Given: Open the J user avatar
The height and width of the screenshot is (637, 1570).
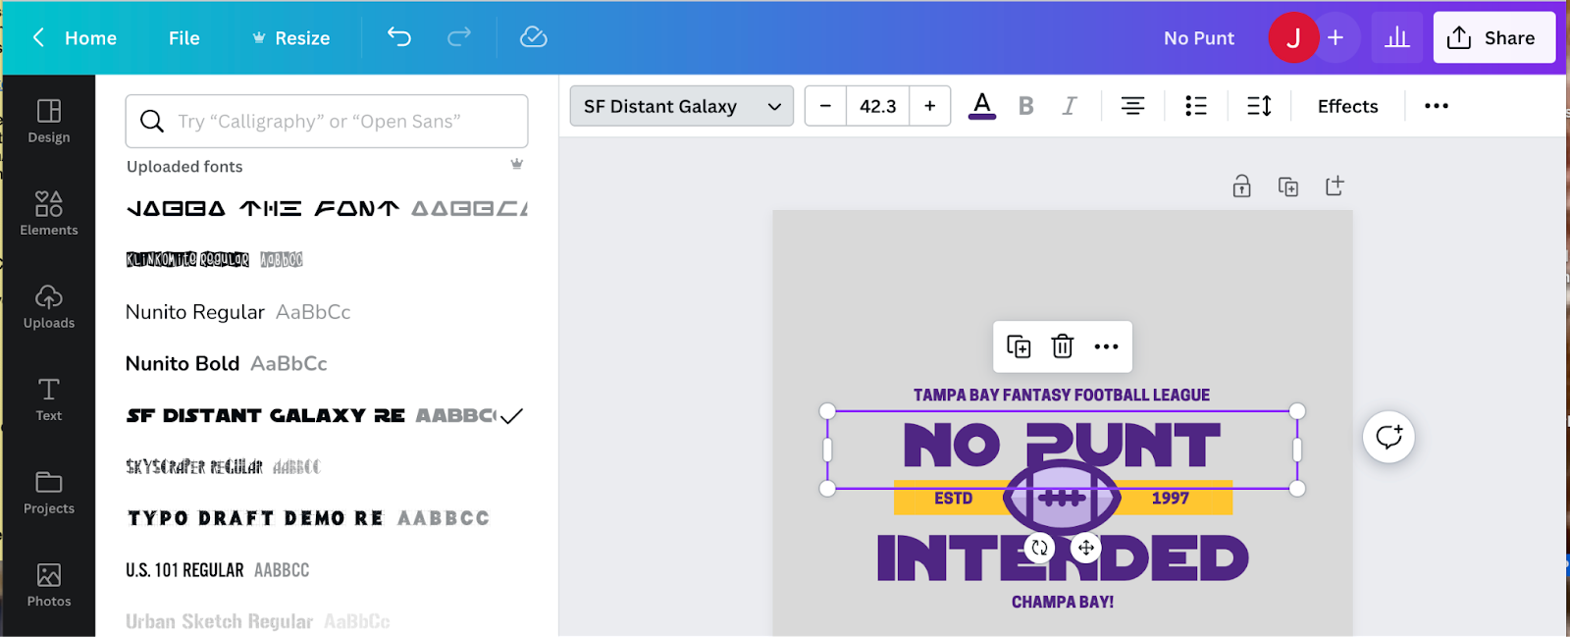Looking at the screenshot, I should pyautogui.click(x=1293, y=37).
